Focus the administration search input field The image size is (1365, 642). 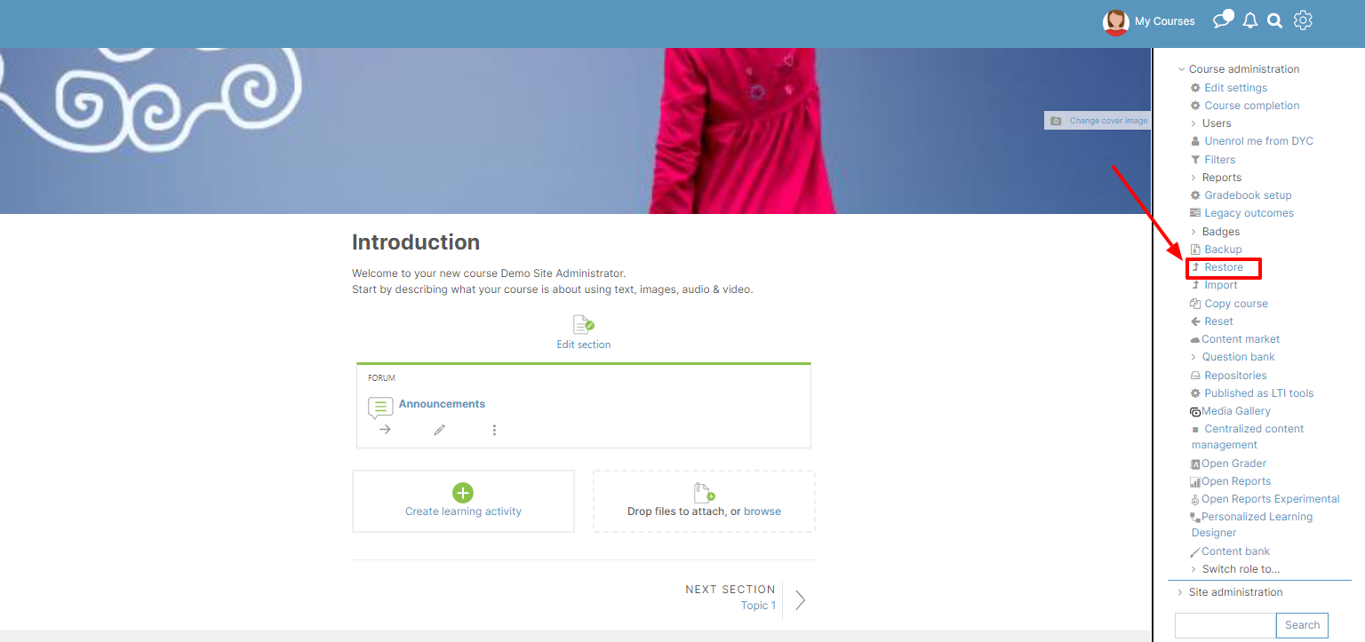[1225, 625]
